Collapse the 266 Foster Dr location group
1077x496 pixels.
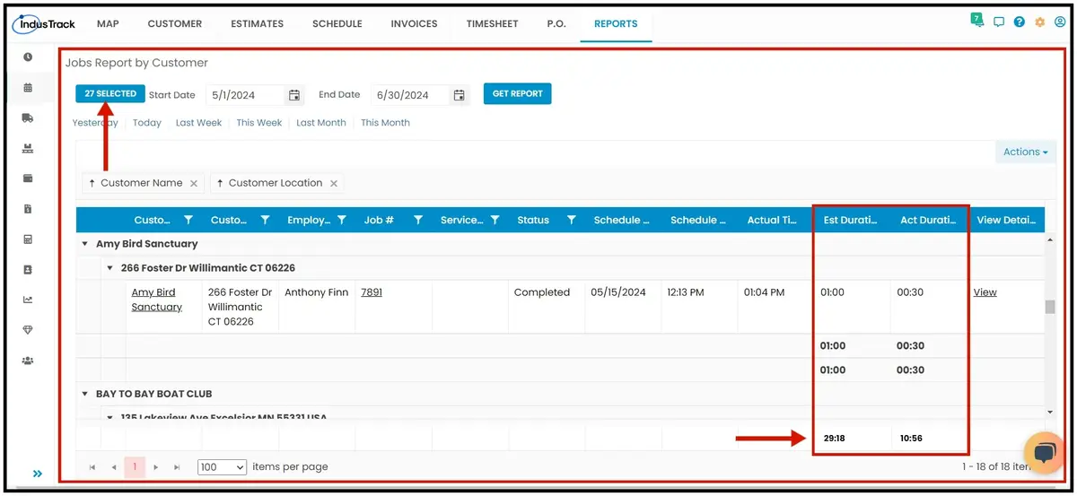[109, 268]
